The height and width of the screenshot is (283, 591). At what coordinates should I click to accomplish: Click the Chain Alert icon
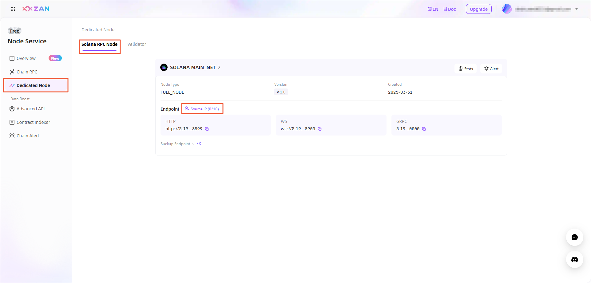[12, 136]
